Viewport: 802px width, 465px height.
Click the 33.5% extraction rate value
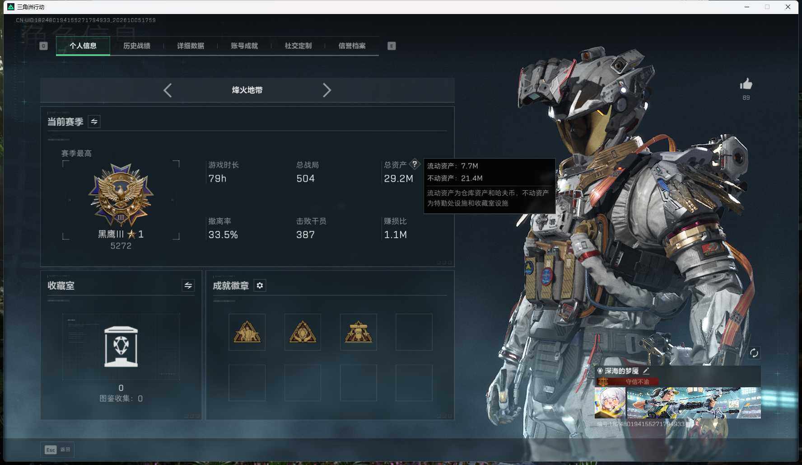(x=223, y=235)
